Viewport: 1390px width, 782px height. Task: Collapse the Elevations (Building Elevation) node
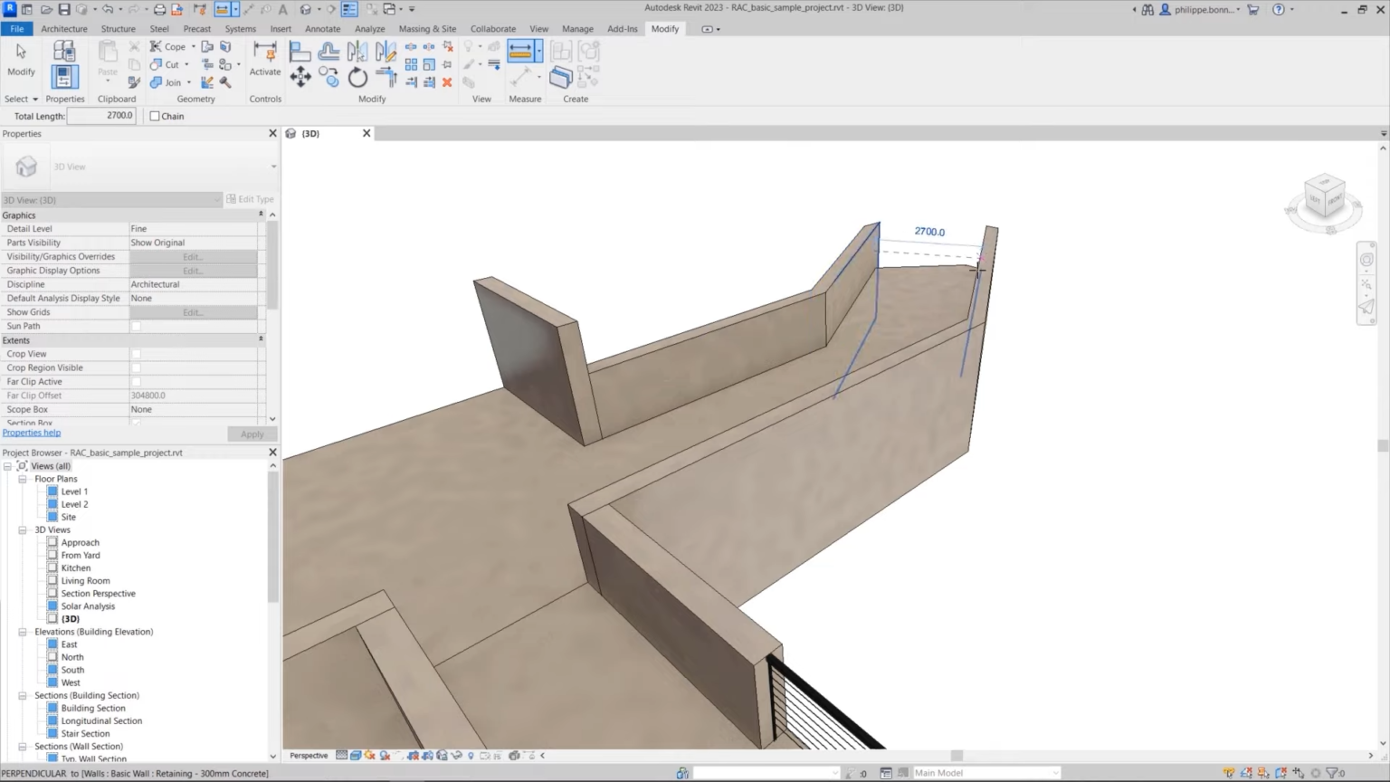(x=23, y=632)
